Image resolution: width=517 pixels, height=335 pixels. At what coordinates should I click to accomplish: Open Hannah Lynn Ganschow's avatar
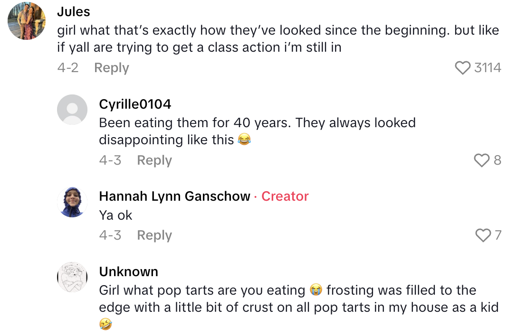pos(72,202)
